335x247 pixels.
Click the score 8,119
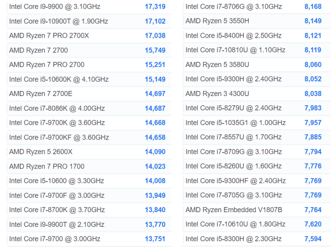[x=313, y=50]
